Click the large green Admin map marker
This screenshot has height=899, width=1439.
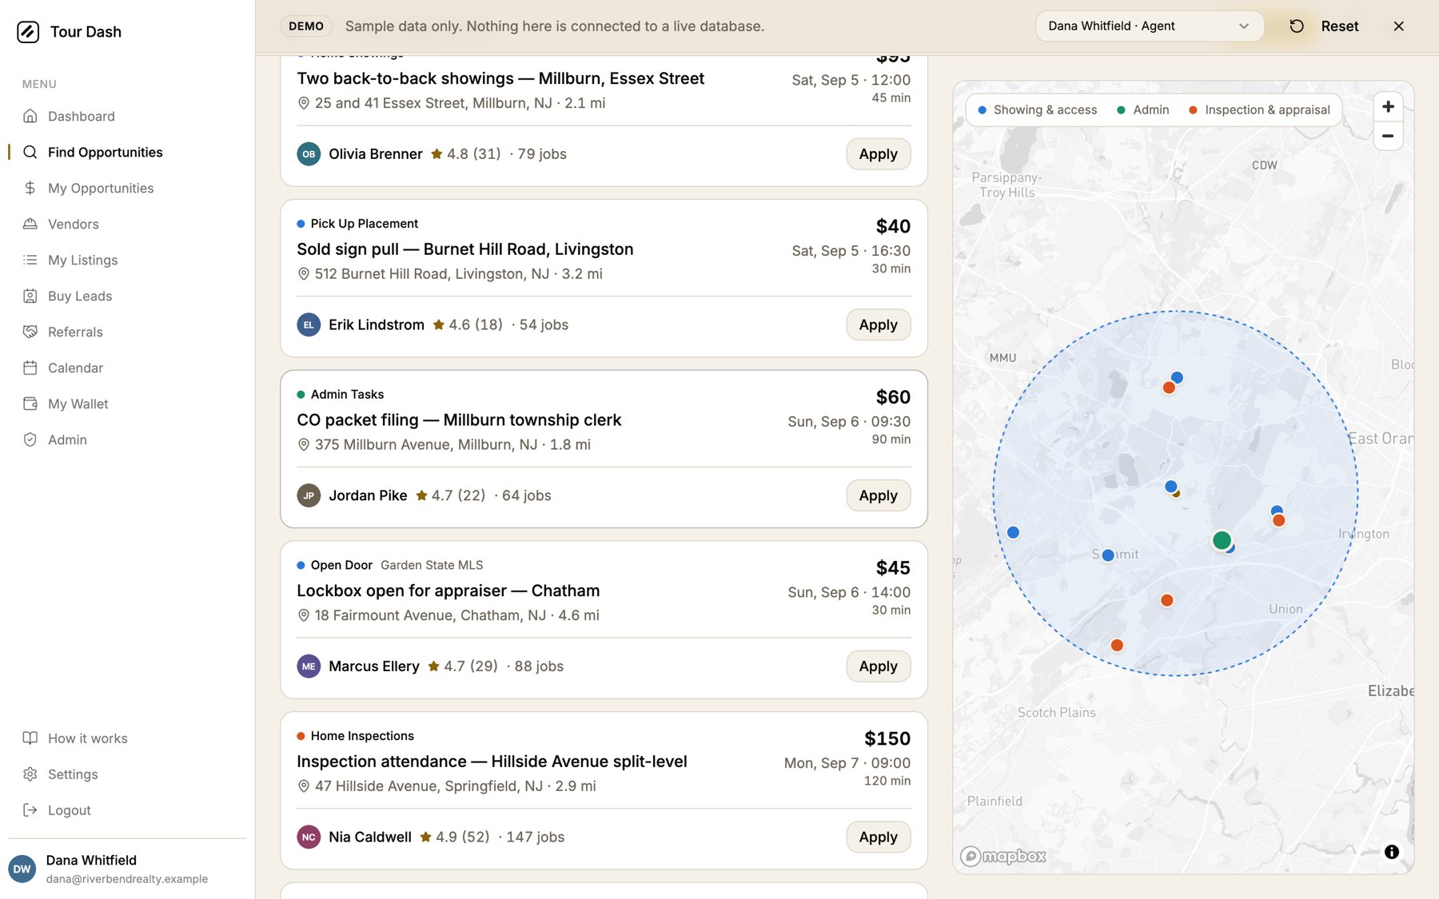[x=1222, y=540]
